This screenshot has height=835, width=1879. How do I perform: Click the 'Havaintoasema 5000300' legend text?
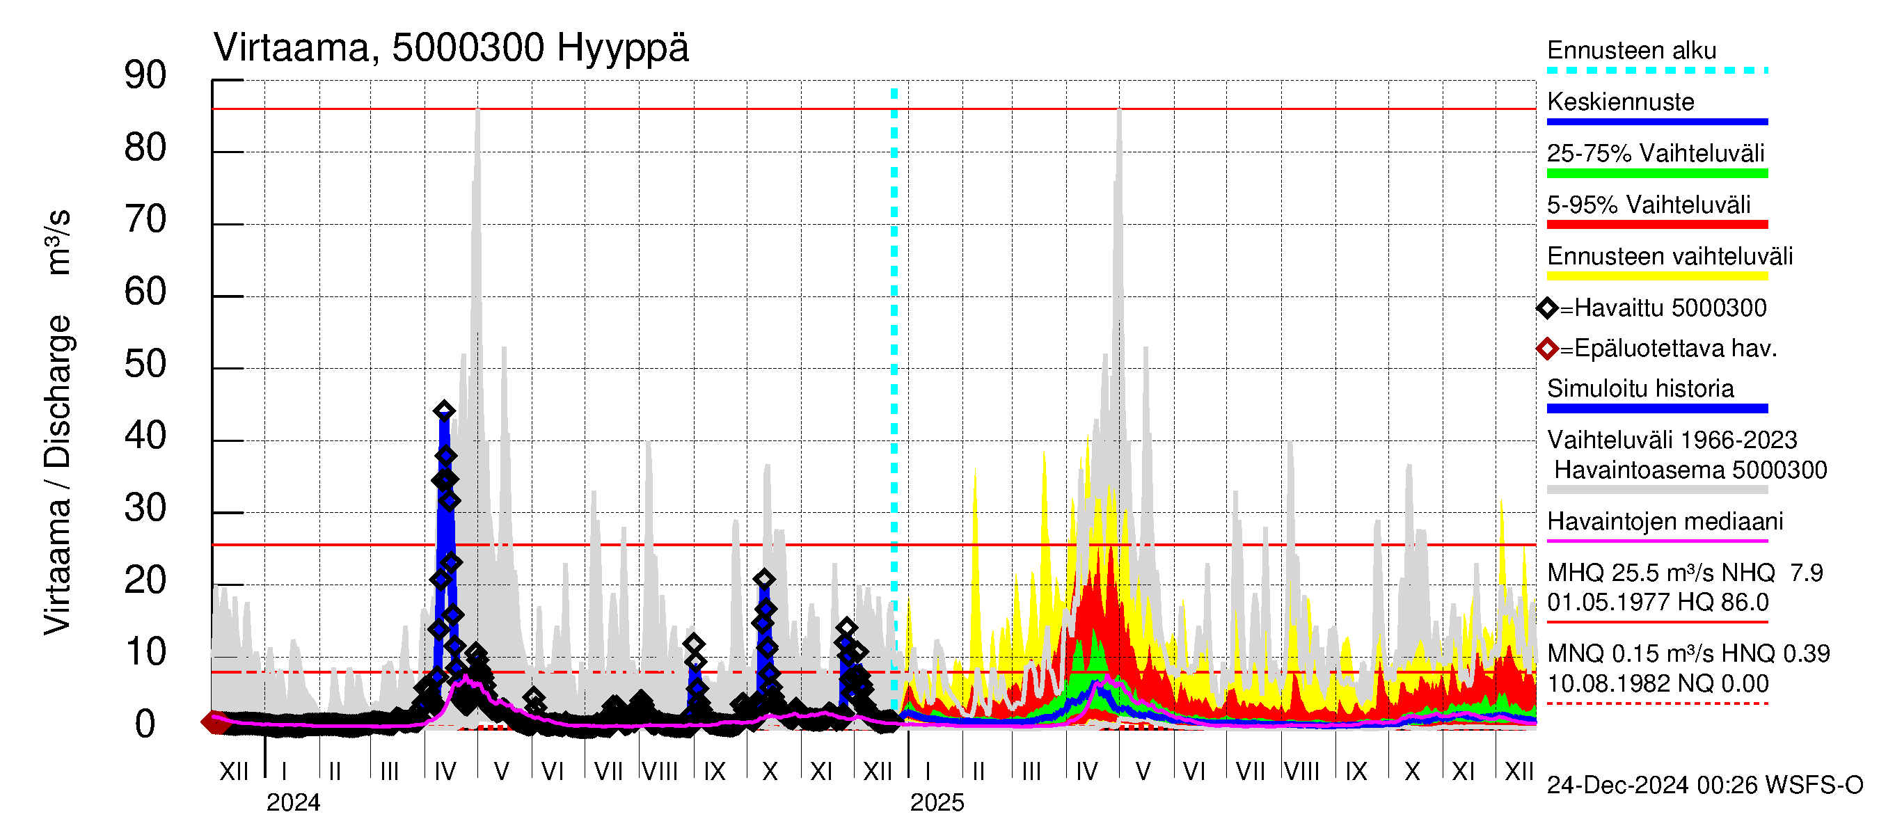tap(1690, 470)
